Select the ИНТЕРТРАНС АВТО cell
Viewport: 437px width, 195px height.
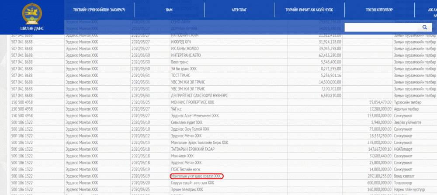point(229,56)
